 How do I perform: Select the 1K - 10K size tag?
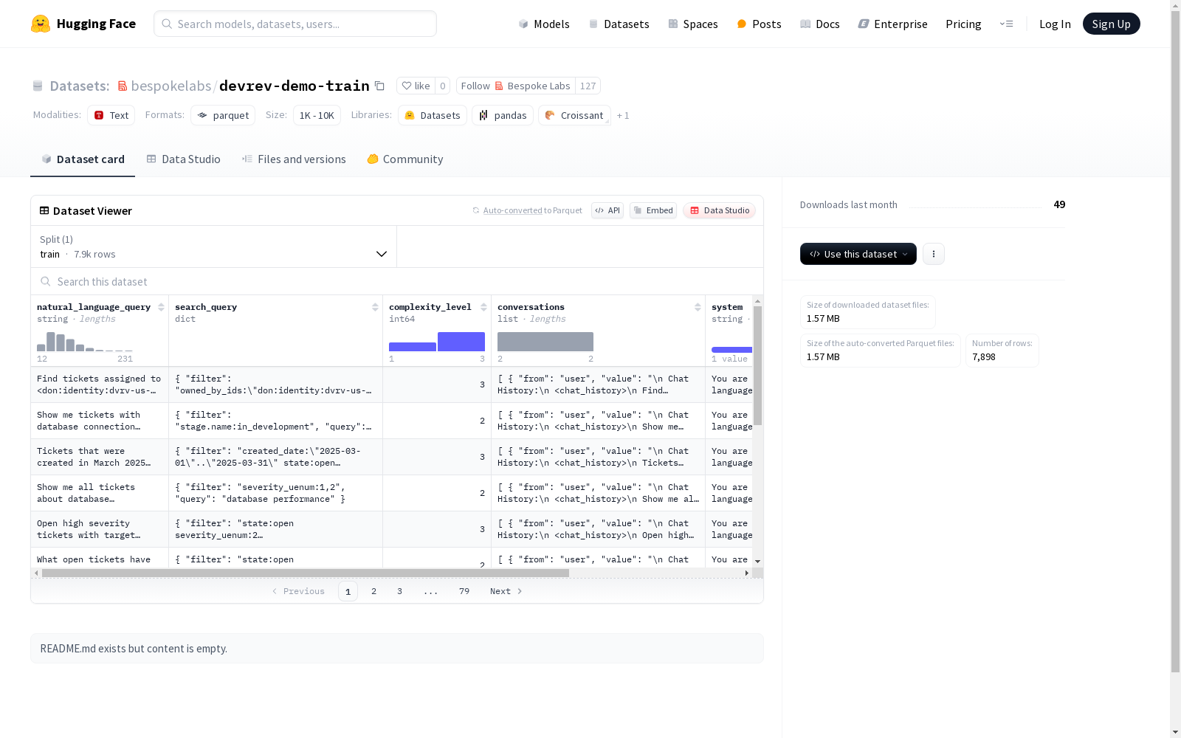click(317, 115)
